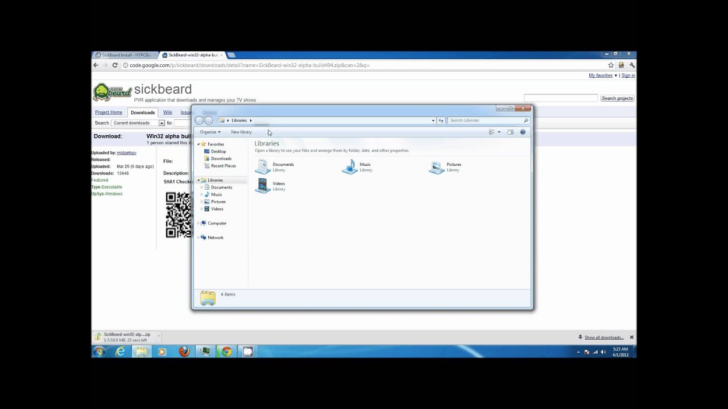Open the Current downloads combo box
Image resolution: width=728 pixels, height=409 pixels.
click(x=138, y=123)
